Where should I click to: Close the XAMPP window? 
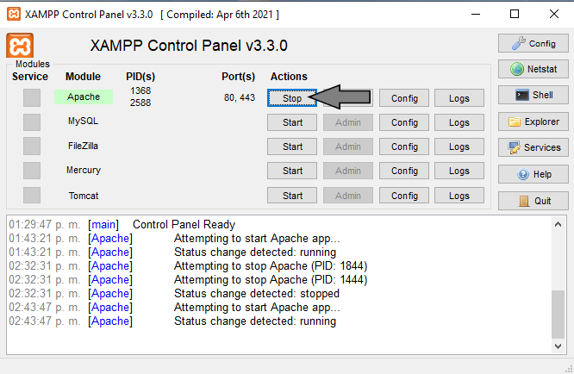pyautogui.click(x=554, y=15)
